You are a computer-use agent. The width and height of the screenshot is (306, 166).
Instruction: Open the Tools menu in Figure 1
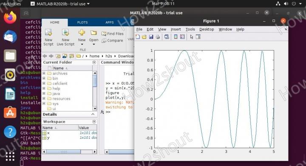190,29
